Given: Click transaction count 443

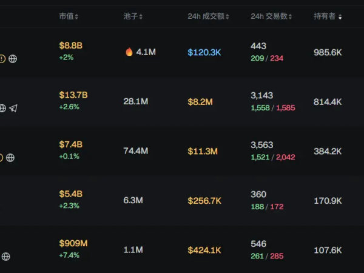Looking at the screenshot, I should pyautogui.click(x=258, y=46).
